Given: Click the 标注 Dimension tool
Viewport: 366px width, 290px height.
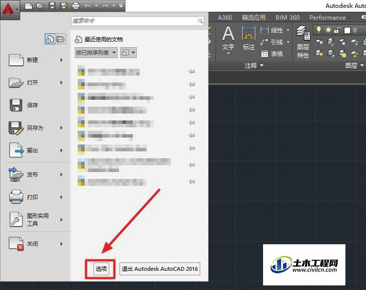Looking at the screenshot, I should (248, 38).
